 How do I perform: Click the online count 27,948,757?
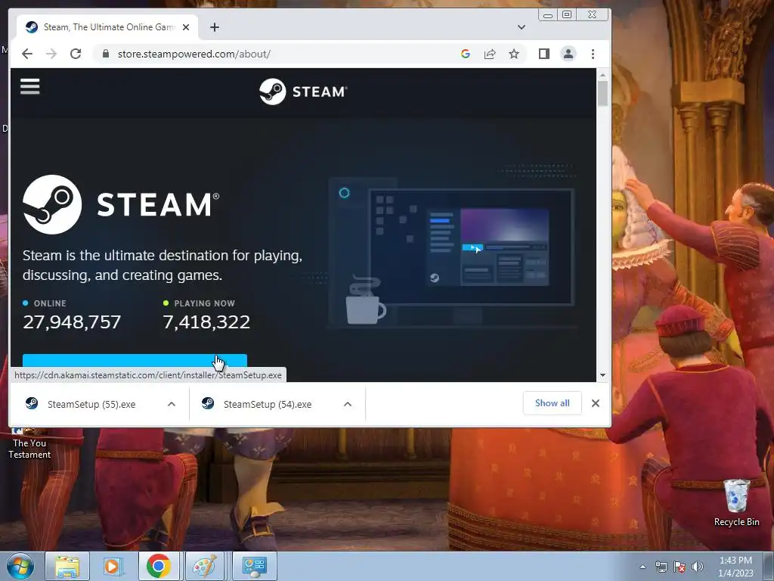72,322
